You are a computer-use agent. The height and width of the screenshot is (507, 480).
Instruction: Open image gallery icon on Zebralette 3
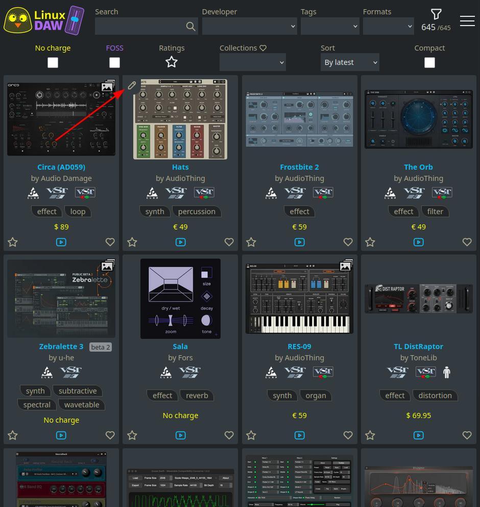point(108,265)
